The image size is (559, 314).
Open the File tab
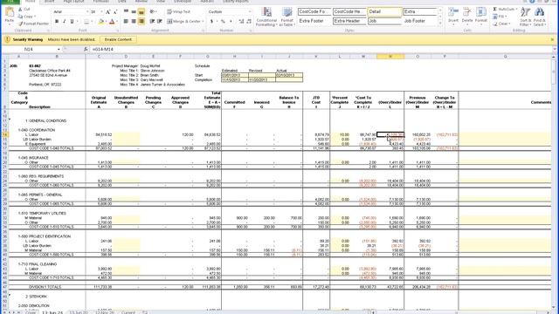pyautogui.click(x=10, y=2)
